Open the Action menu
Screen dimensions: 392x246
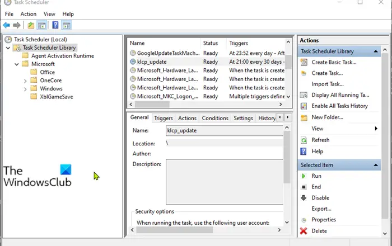[x=28, y=14]
